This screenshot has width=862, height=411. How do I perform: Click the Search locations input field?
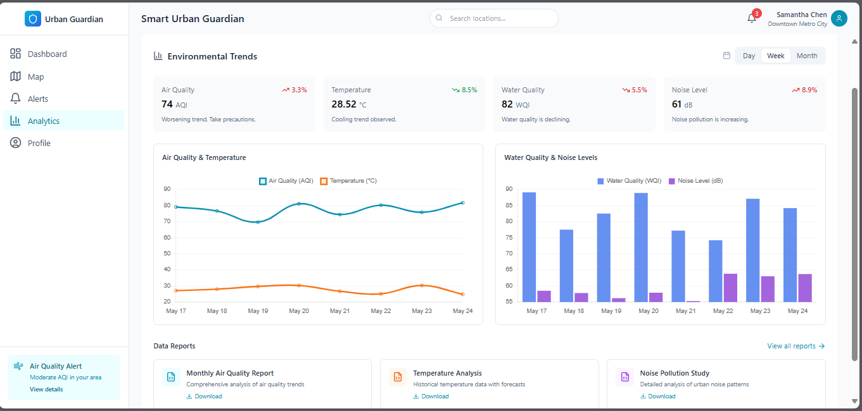click(x=494, y=18)
